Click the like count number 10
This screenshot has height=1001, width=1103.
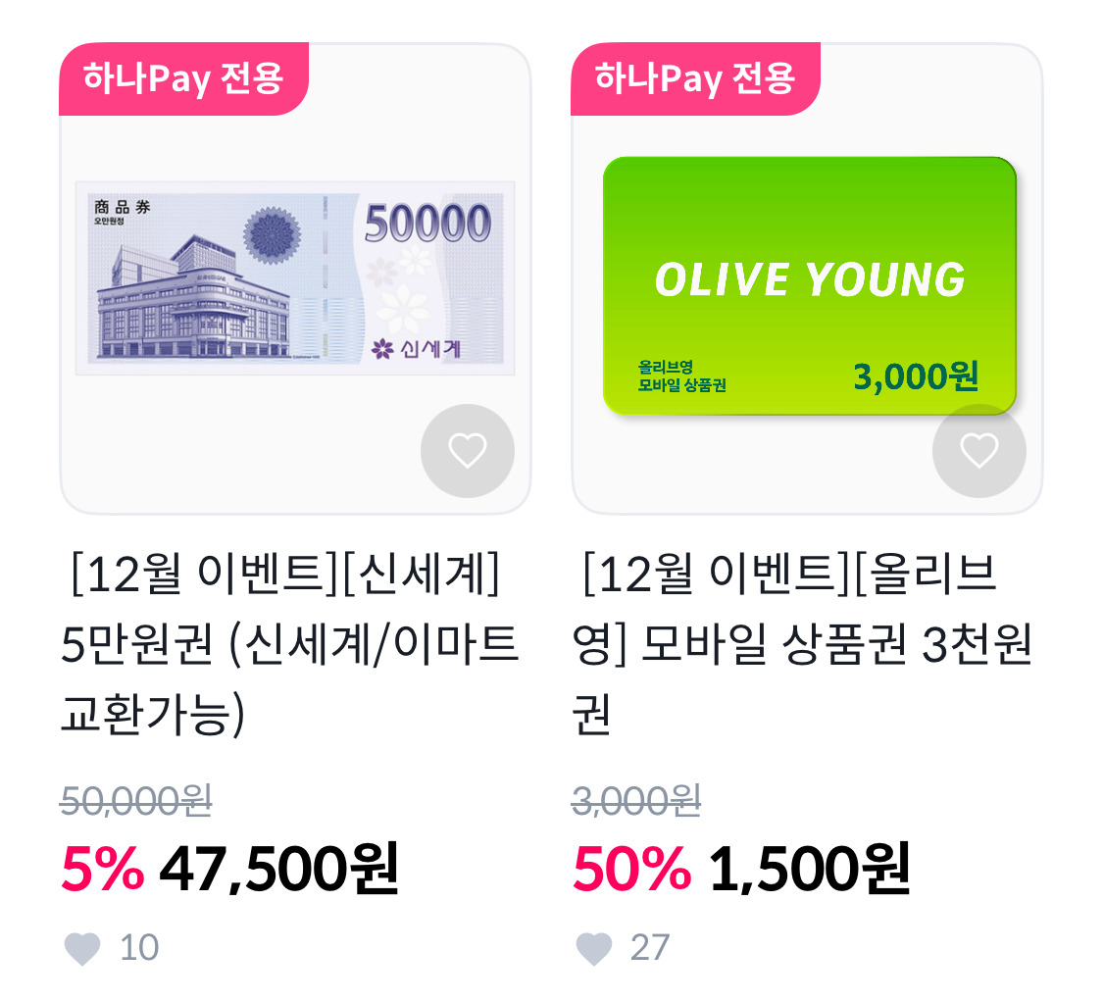click(139, 949)
